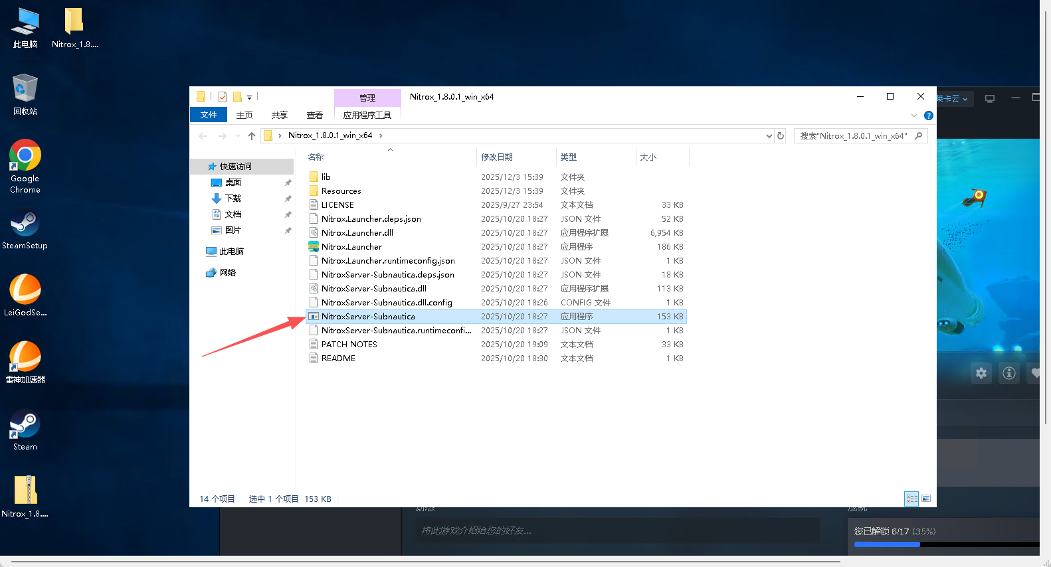
Task: Sort files by the 修改日期 column header
Action: [497, 157]
